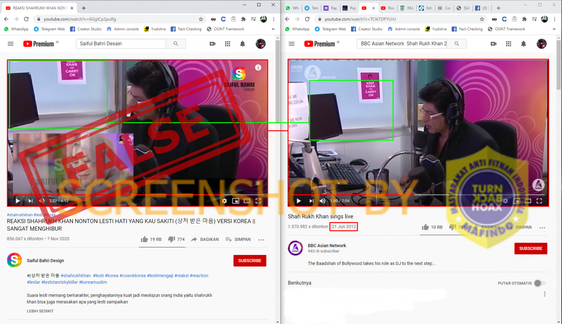The height and width of the screenshot is (324, 562).
Task: Open YouTube guide menu in left window
Action: pyautogui.click(x=11, y=44)
